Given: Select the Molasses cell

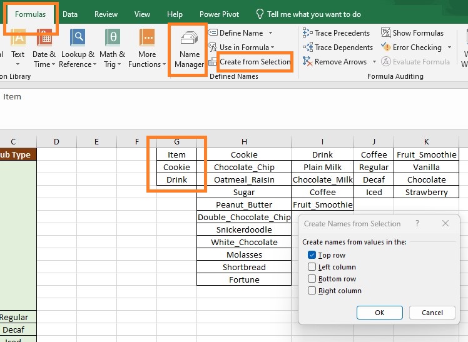Looking at the screenshot, I should click(244, 254).
